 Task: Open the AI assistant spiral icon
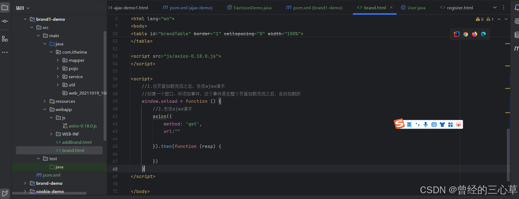[x=517, y=21]
